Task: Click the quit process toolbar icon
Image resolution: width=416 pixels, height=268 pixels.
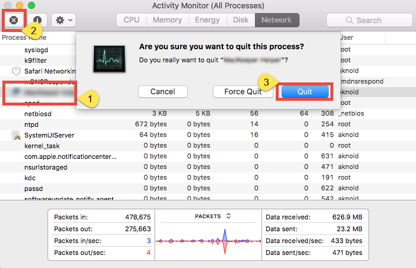Action: 14,20
